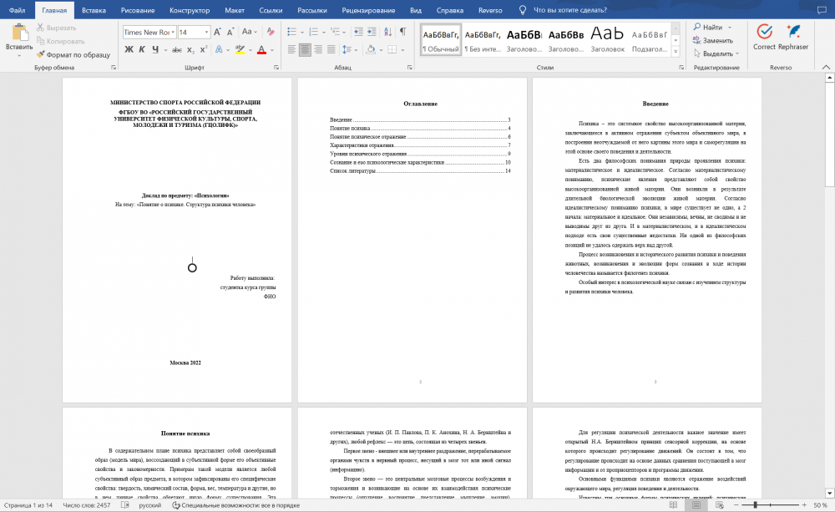Click the text effects glowing A icon
835x512 pixels.
[219, 49]
